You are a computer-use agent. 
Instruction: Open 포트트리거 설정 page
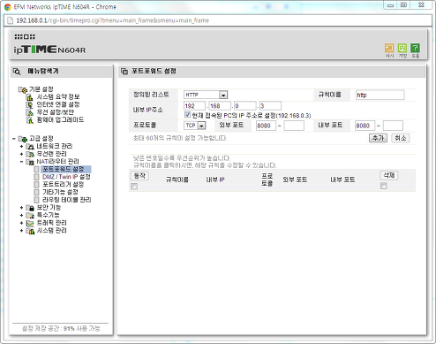(63, 185)
